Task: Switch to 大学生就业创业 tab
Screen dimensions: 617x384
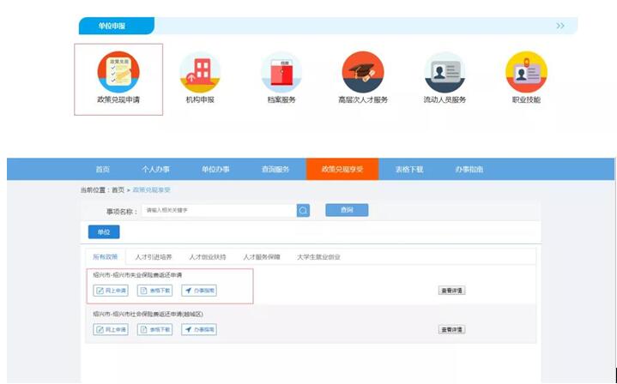Action: pos(318,256)
